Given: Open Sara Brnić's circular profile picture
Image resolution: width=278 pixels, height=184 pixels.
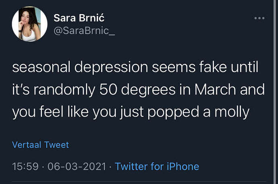Looking at the screenshot, I should click(29, 24).
